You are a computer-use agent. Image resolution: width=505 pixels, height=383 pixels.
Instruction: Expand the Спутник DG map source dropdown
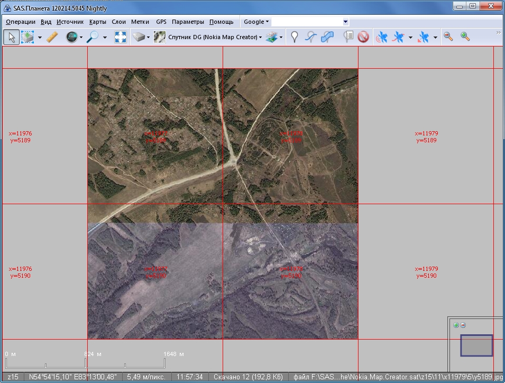[x=261, y=38]
